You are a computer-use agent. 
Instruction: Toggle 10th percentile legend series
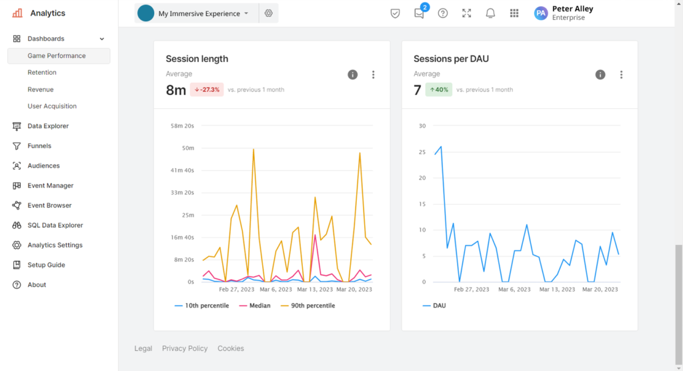pos(201,306)
